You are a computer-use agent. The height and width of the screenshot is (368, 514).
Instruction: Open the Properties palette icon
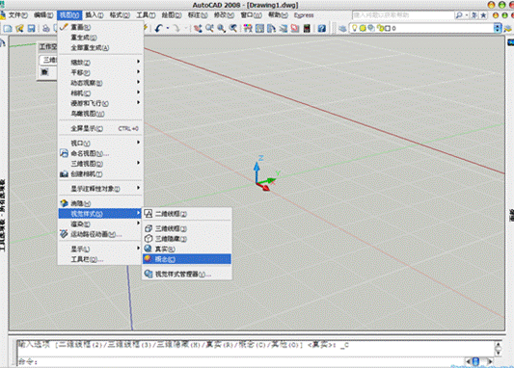coord(248,29)
